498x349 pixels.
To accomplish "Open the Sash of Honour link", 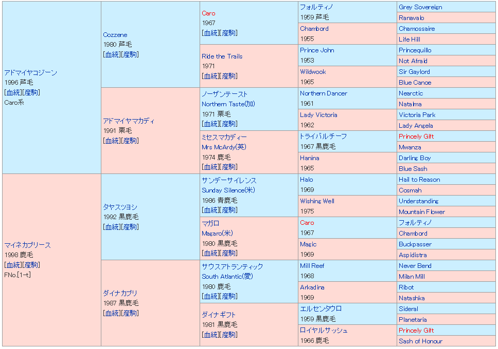I will (420, 341).
